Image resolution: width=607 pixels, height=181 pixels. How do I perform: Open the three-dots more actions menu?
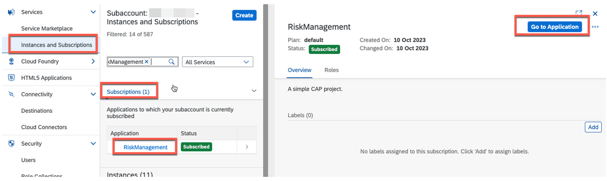click(x=595, y=27)
